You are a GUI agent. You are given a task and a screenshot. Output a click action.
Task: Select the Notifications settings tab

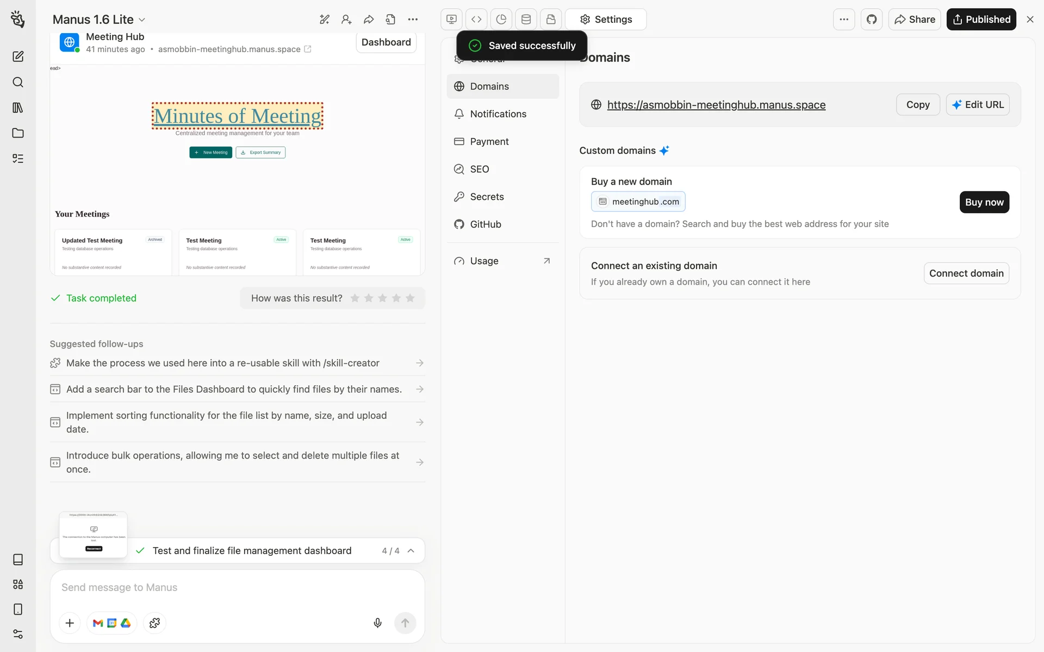point(498,114)
